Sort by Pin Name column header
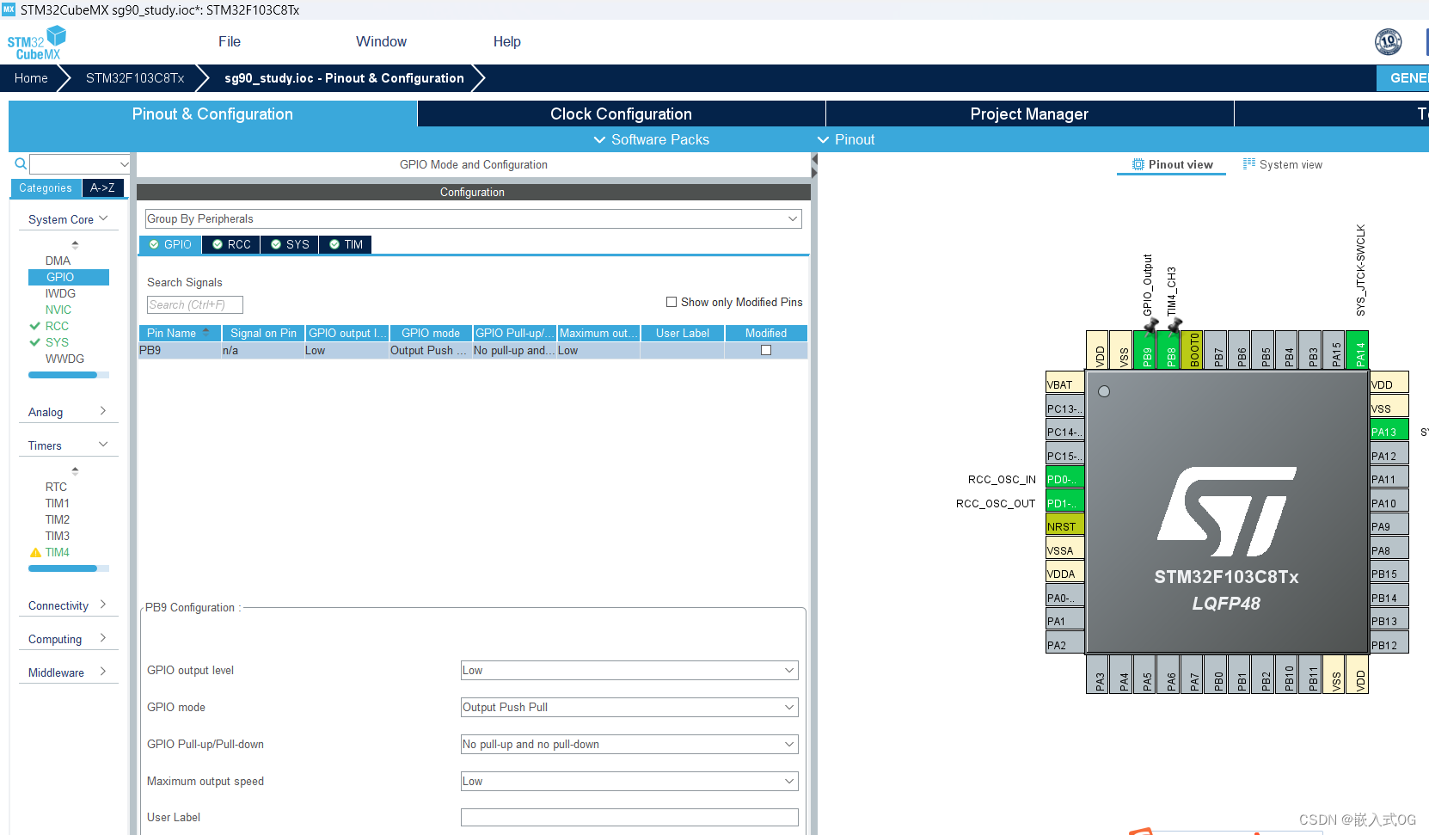Image resolution: width=1429 pixels, height=835 pixels. (180, 333)
